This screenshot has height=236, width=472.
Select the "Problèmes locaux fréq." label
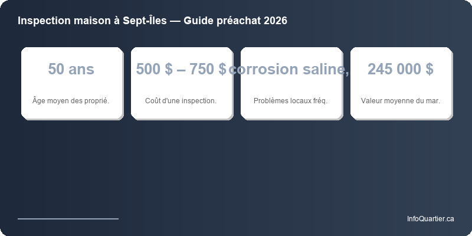290,100
